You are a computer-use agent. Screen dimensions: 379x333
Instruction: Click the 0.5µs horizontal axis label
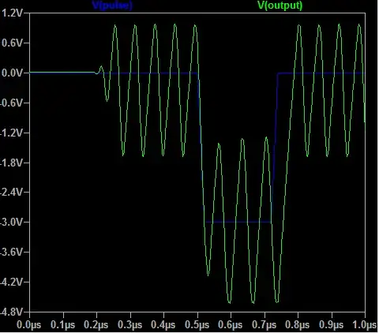[x=197, y=325]
